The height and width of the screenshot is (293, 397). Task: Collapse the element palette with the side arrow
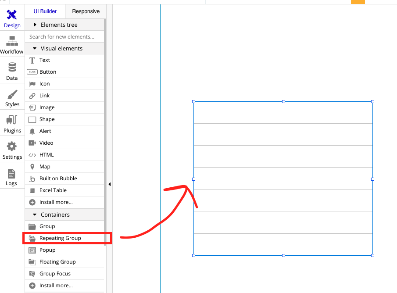pos(110,184)
